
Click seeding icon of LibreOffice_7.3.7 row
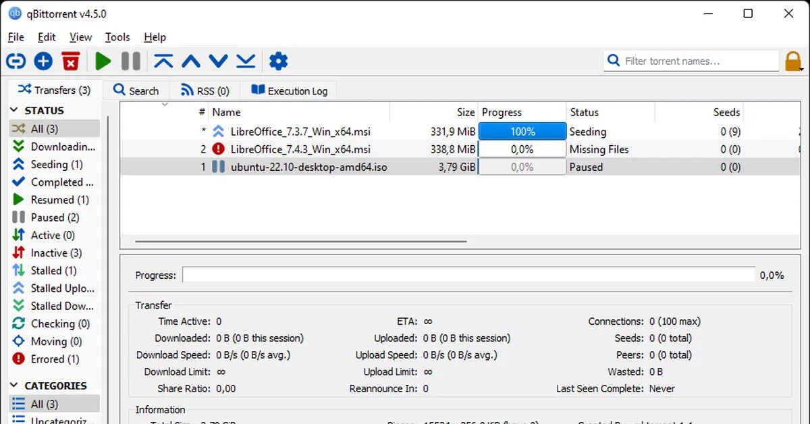[x=218, y=132]
